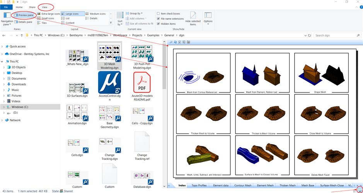Click Projects in the address path
The width and height of the screenshot is (363, 193).
tap(137, 35)
